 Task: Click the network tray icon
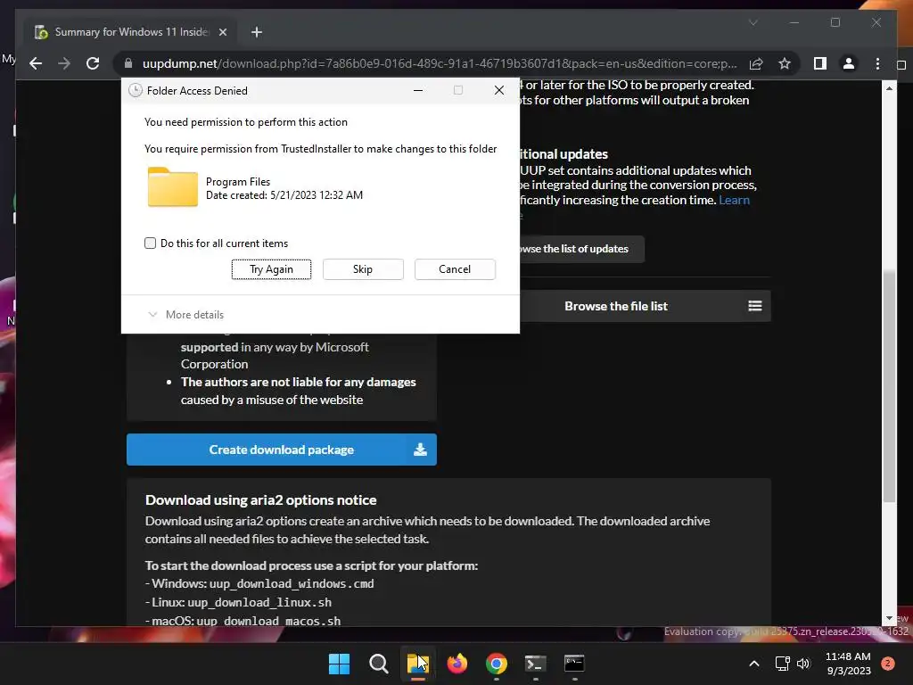tap(782, 664)
